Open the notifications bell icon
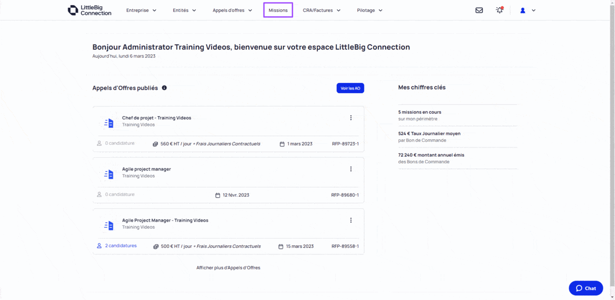The image size is (615, 300). [x=499, y=10]
